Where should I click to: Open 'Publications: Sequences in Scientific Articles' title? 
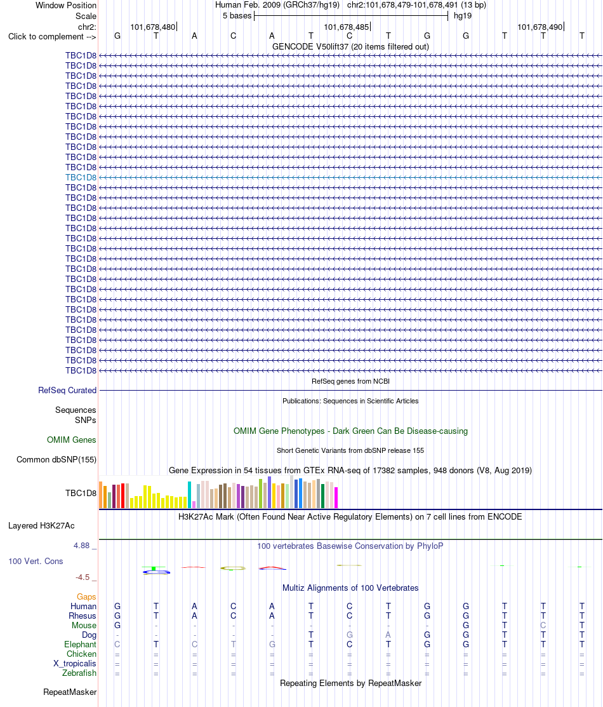coord(350,401)
